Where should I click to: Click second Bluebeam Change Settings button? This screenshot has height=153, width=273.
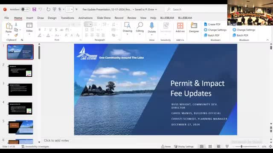pyautogui.click(x=244, y=30)
